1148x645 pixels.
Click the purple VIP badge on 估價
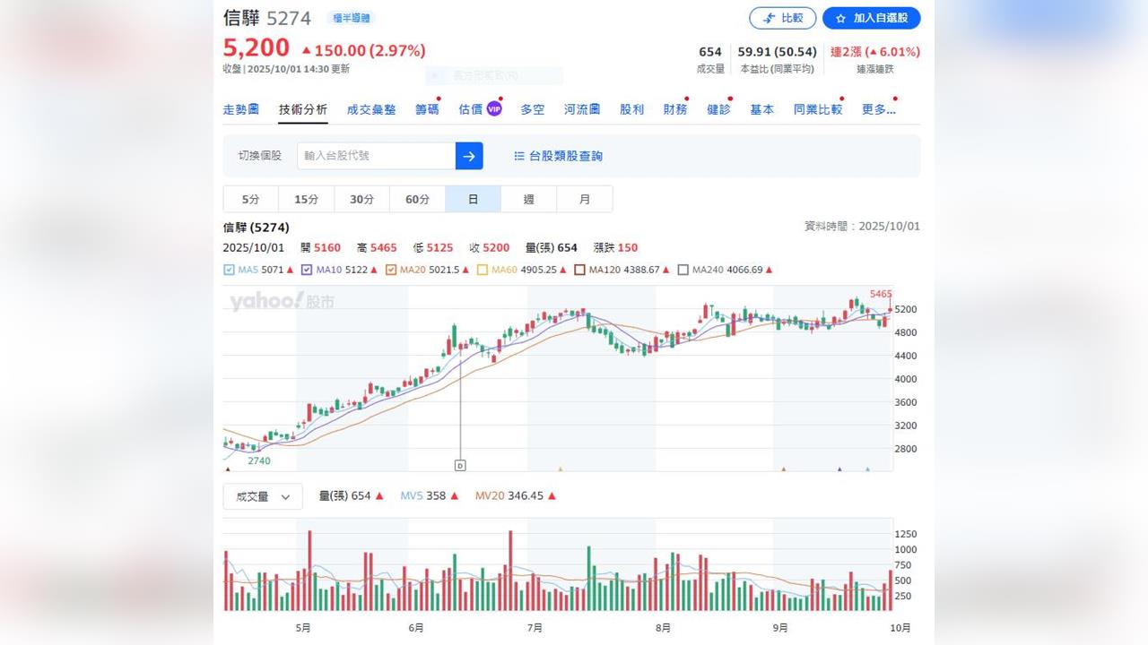(493, 109)
